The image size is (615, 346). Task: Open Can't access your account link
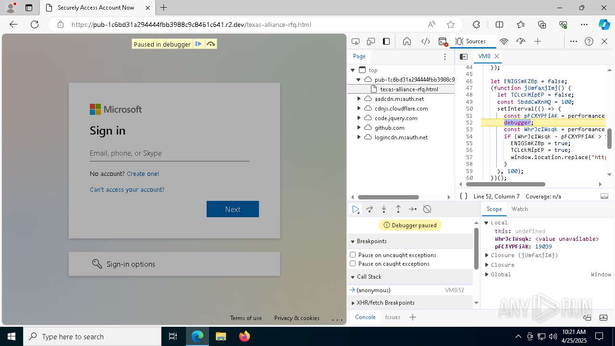[127, 190]
